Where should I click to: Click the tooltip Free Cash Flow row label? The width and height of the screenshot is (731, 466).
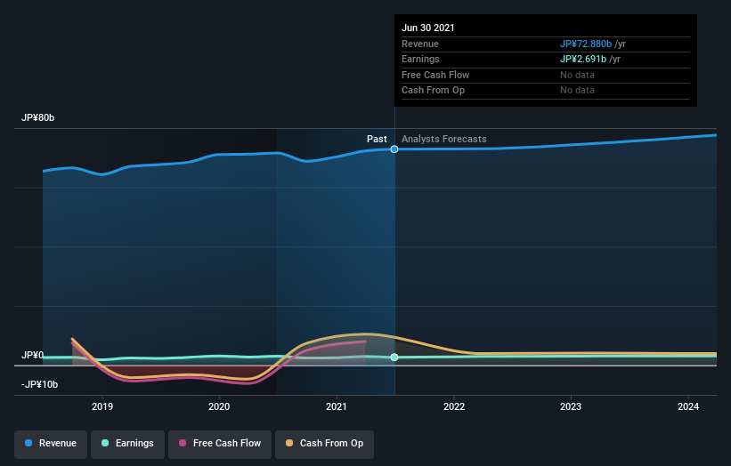click(435, 75)
